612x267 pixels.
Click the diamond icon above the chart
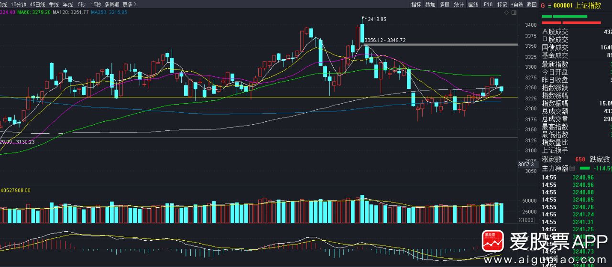pyautogui.click(x=507, y=13)
